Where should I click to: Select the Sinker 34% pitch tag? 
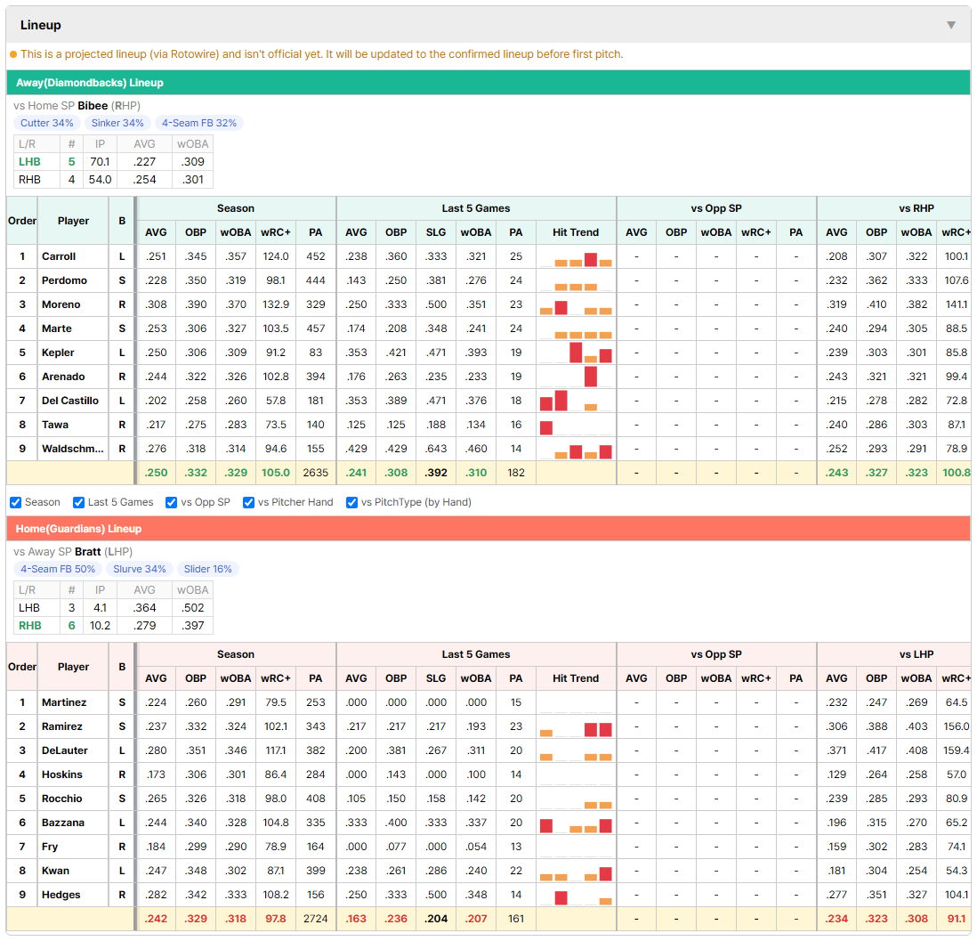[x=117, y=123]
